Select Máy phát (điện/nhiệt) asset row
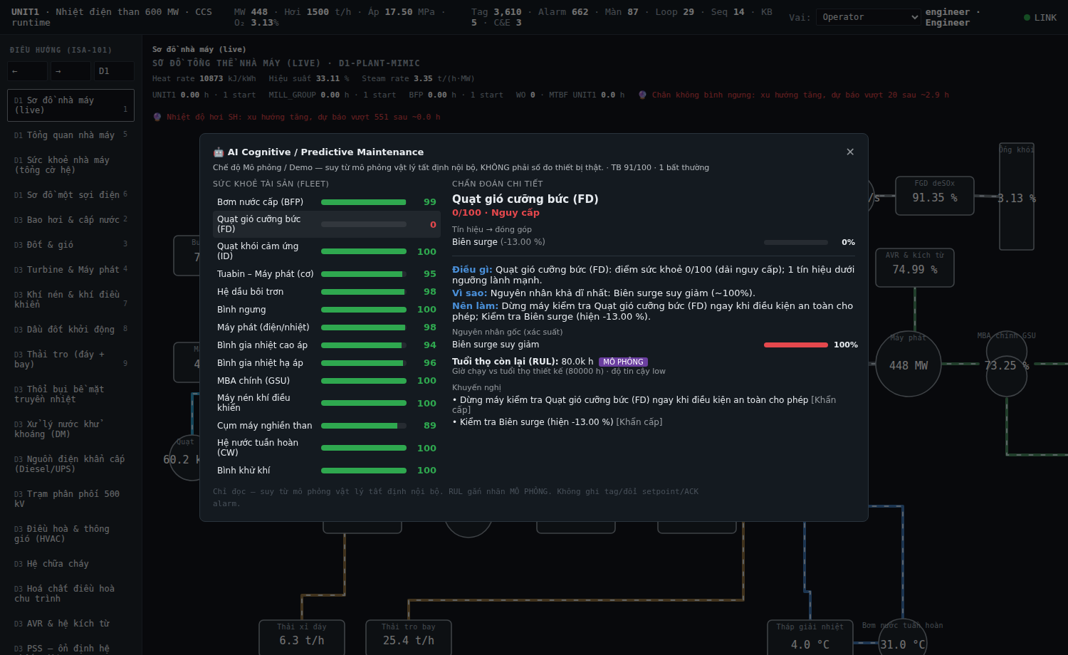Image resolution: width=1068 pixels, height=655 pixels. [x=327, y=327]
